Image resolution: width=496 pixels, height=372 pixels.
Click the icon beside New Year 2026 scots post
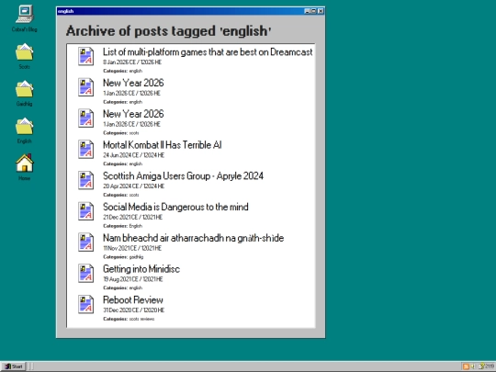(86, 118)
